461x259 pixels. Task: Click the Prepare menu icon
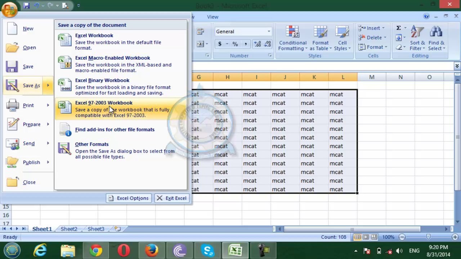(x=13, y=124)
